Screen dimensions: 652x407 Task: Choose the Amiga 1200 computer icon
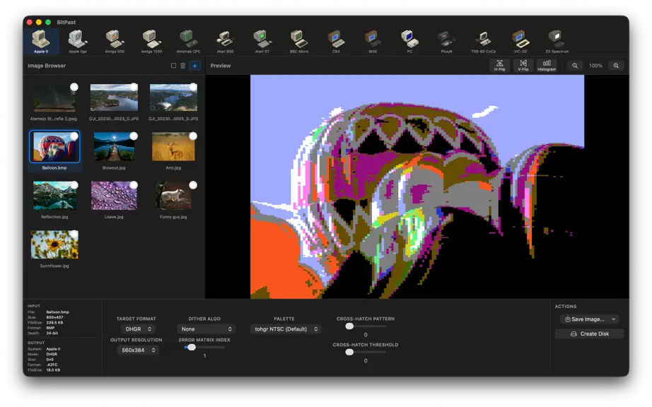pyautogui.click(x=151, y=42)
